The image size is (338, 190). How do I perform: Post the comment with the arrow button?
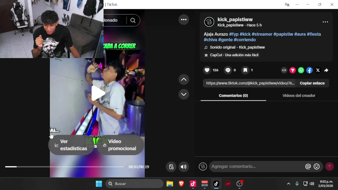click(x=329, y=167)
